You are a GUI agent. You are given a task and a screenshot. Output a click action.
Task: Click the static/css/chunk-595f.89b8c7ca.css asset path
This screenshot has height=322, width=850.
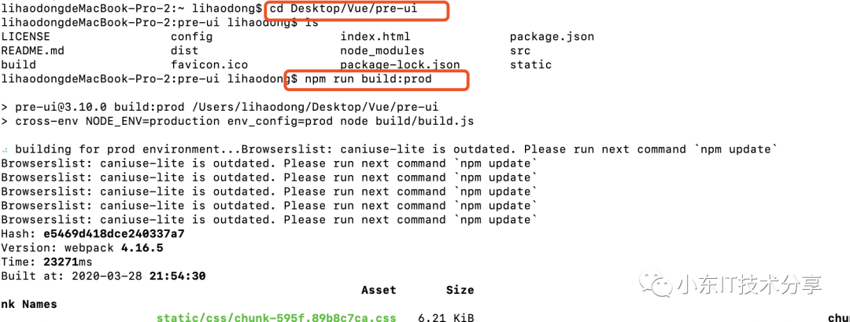tap(276, 318)
